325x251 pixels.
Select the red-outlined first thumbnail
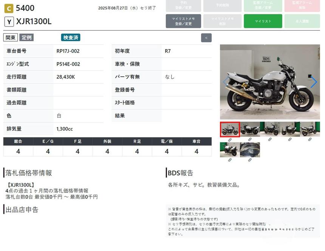[x=230, y=129]
